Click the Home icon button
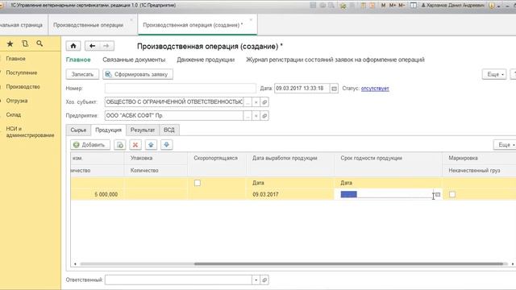This screenshot has width=516, height=290. coord(73,46)
